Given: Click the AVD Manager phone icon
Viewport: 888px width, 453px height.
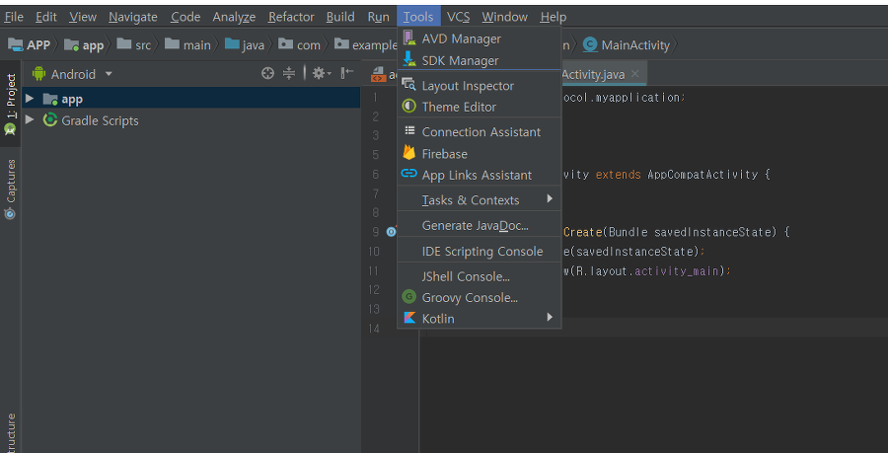Looking at the screenshot, I should click(408, 38).
